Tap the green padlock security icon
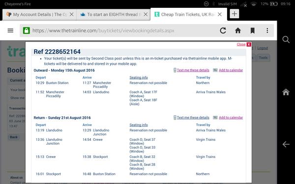This screenshot has width=295, height=184. tap(27, 30)
